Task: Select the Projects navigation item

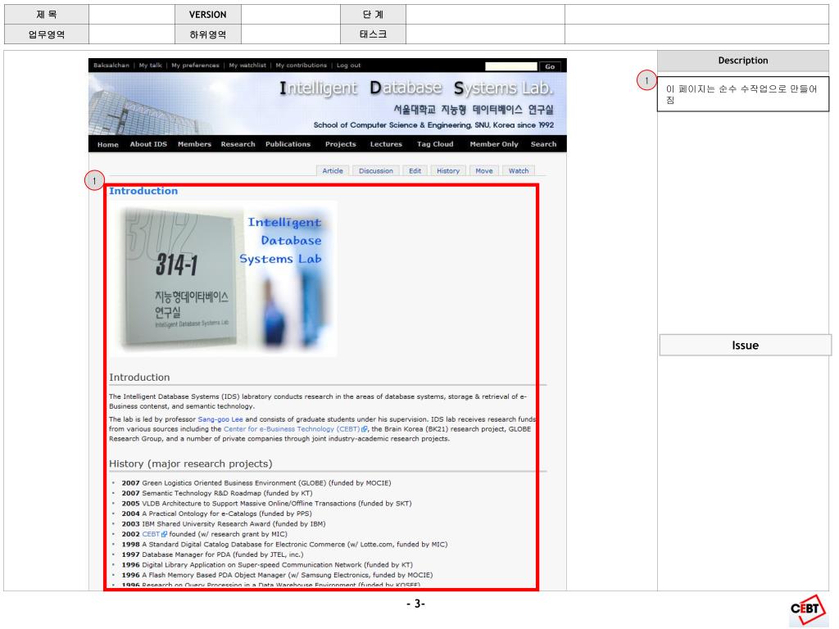Action: point(340,144)
